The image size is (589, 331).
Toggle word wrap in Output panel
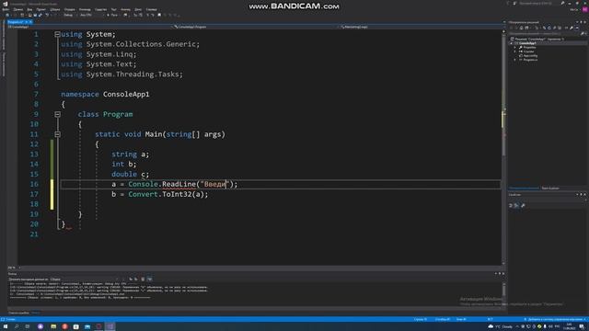click(x=149, y=280)
